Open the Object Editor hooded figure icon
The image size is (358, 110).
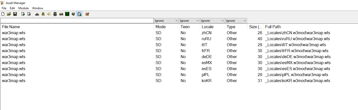(x=55, y=14)
